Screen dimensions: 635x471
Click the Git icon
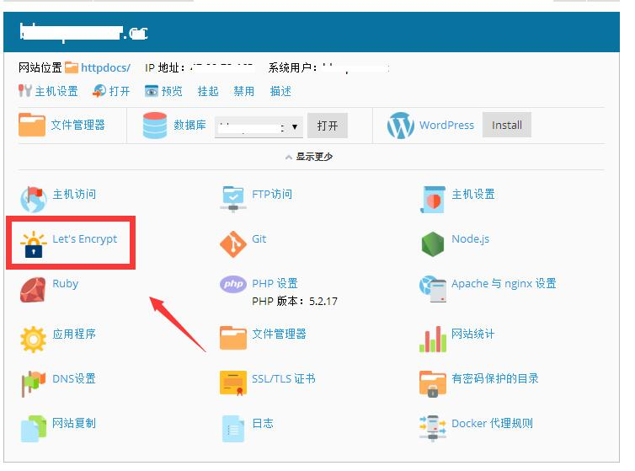(x=233, y=244)
